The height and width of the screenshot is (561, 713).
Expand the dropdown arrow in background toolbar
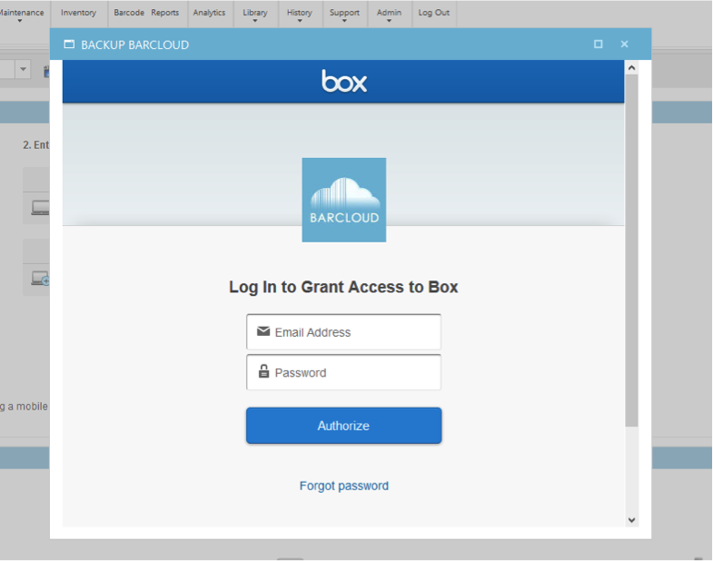tap(23, 70)
